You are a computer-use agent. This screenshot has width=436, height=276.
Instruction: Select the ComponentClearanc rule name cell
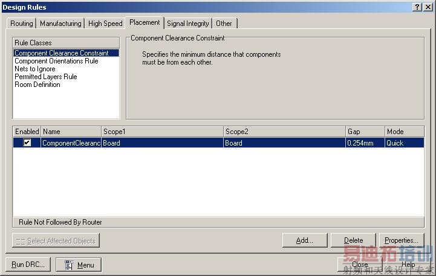(x=71, y=143)
